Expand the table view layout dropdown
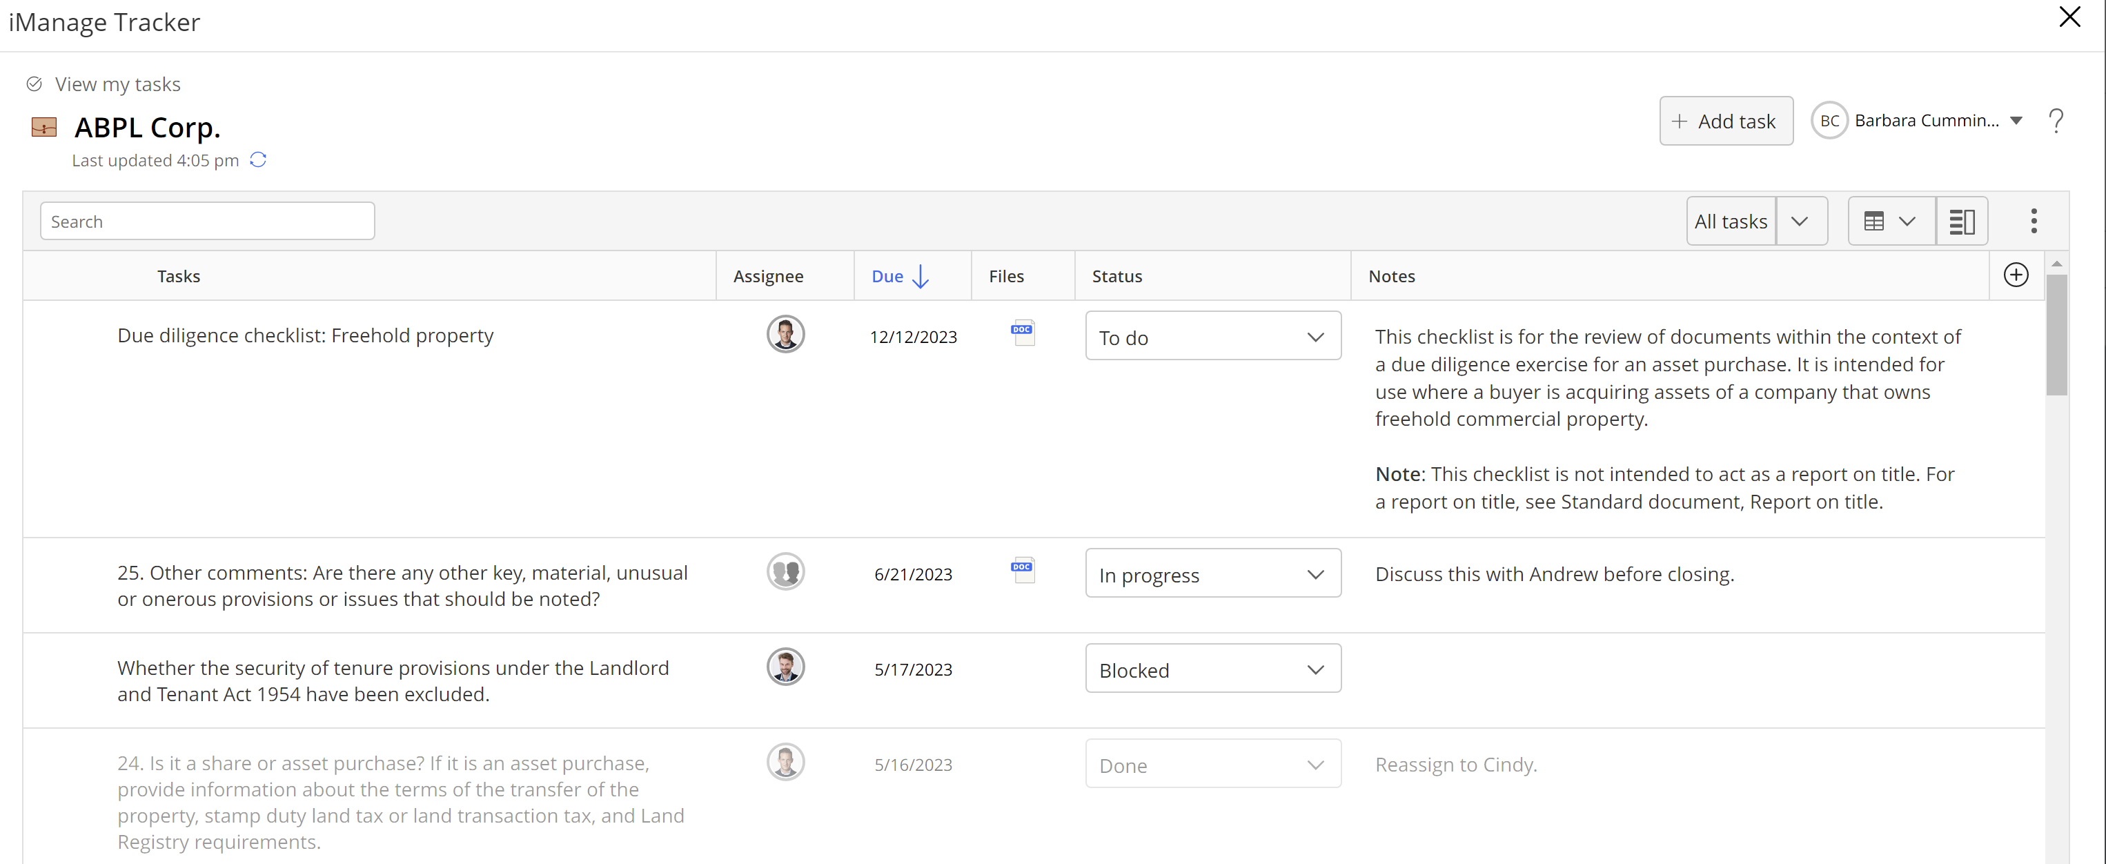This screenshot has height=864, width=2106. point(1890,222)
